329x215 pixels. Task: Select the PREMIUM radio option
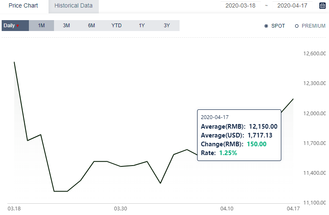pos(297,26)
